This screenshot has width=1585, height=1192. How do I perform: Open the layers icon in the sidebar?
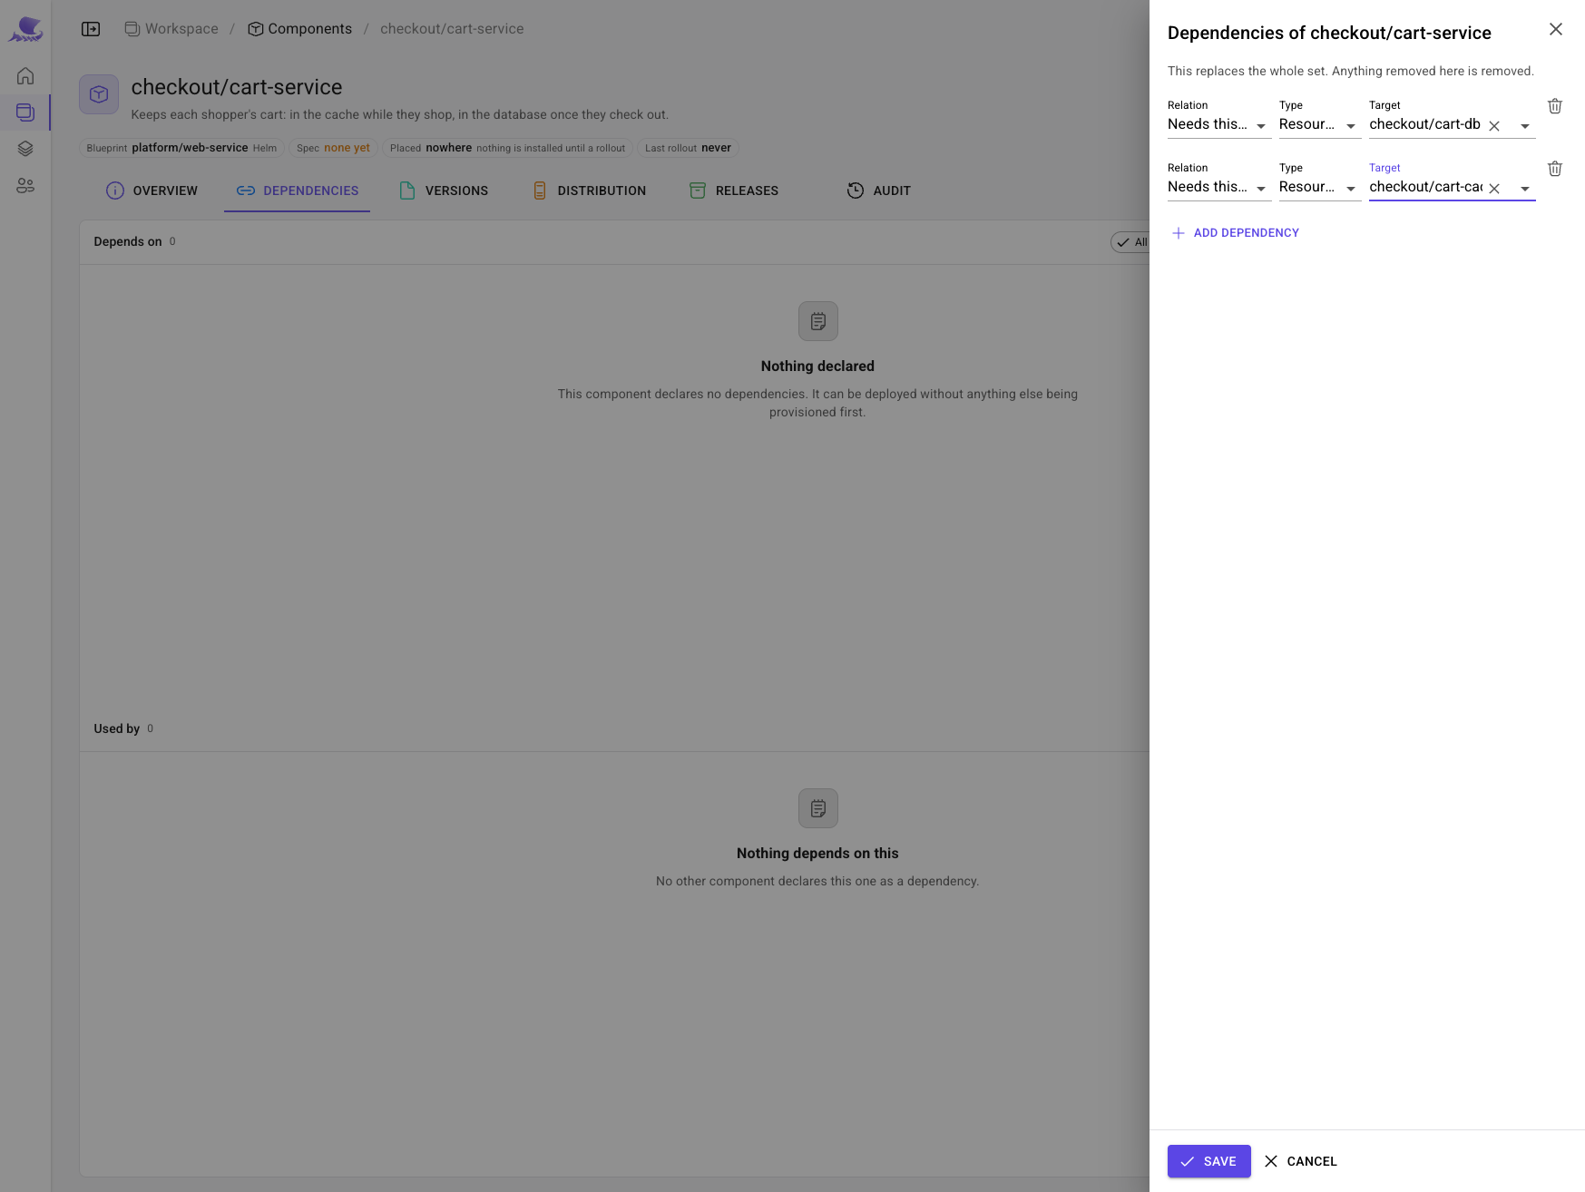click(25, 149)
